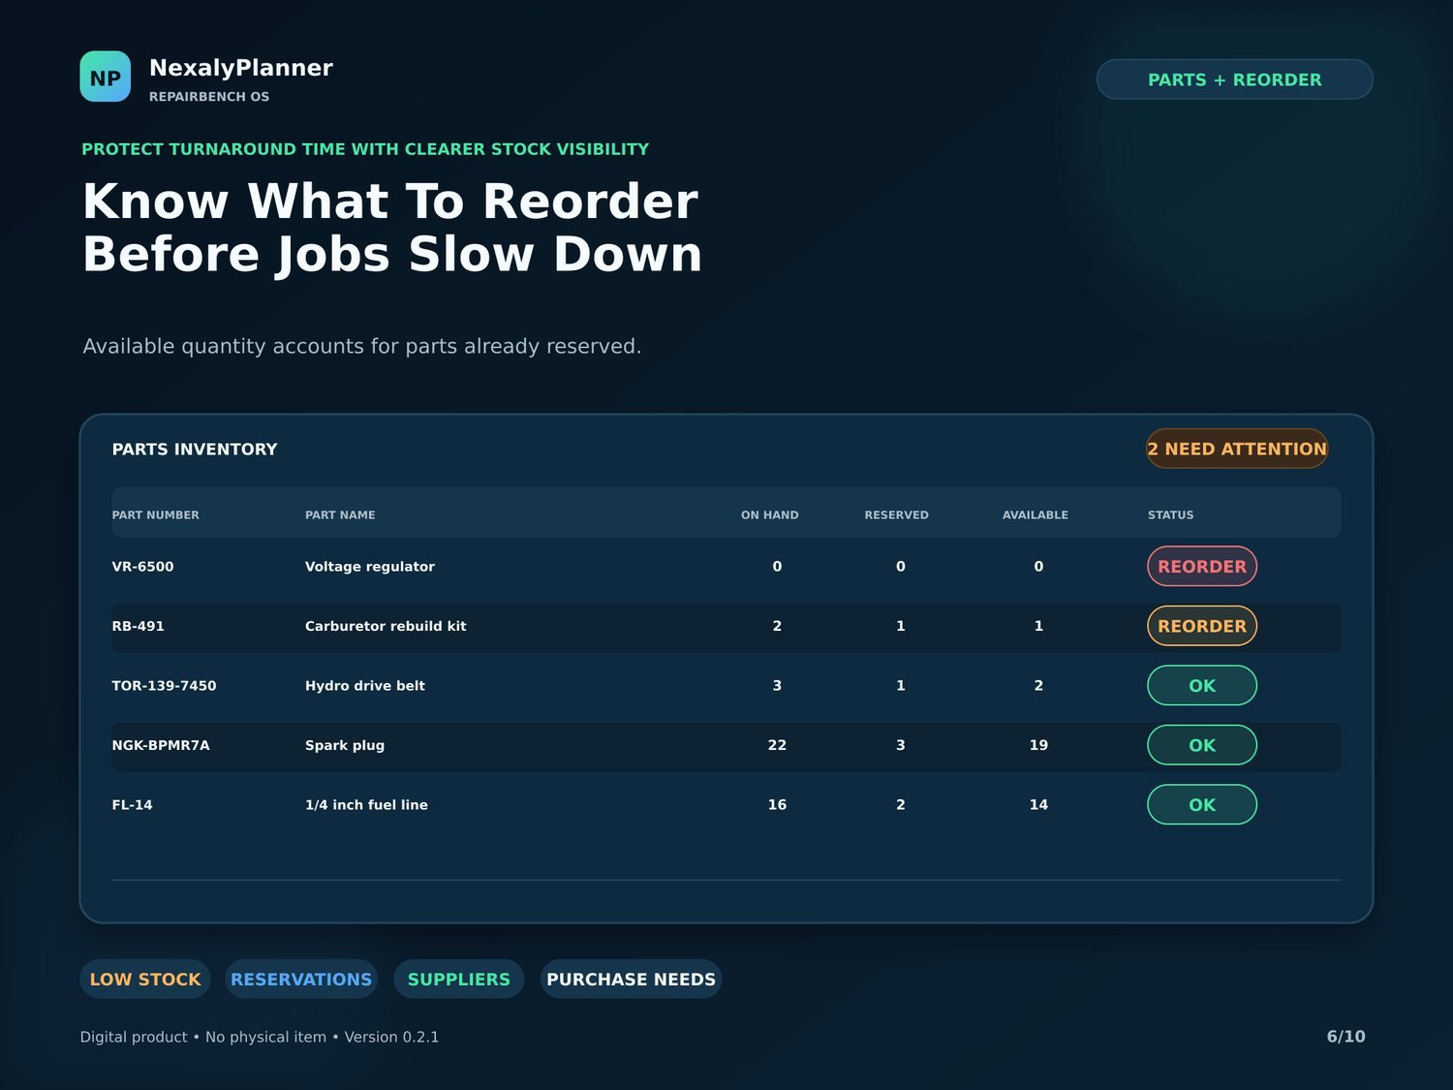Select part number NGK-BPMR7A
This screenshot has height=1090, width=1453.
pyautogui.click(x=161, y=745)
